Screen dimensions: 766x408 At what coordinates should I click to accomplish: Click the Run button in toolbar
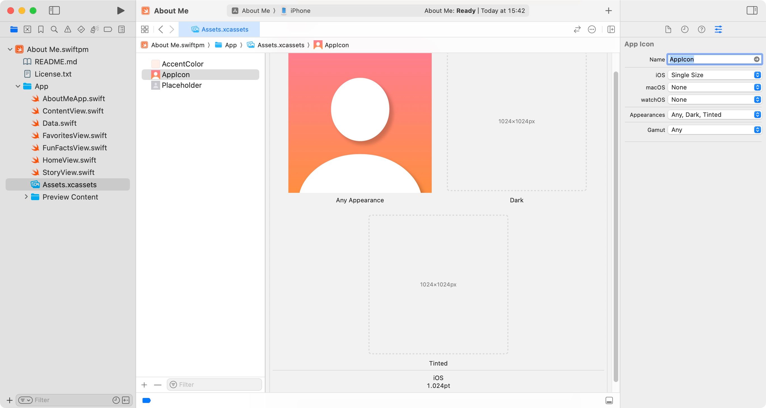coord(120,10)
